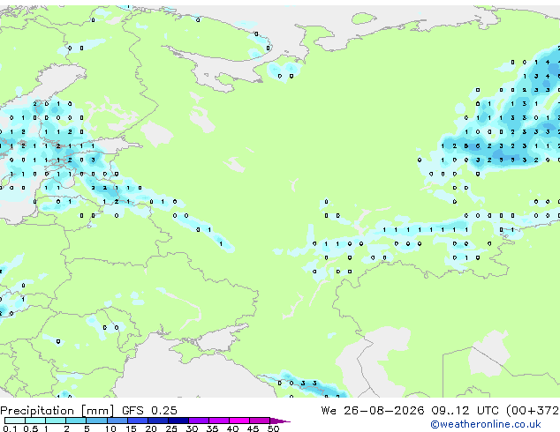Click the legend swatch between 1 and 2

pyautogui.click(x=56, y=421)
